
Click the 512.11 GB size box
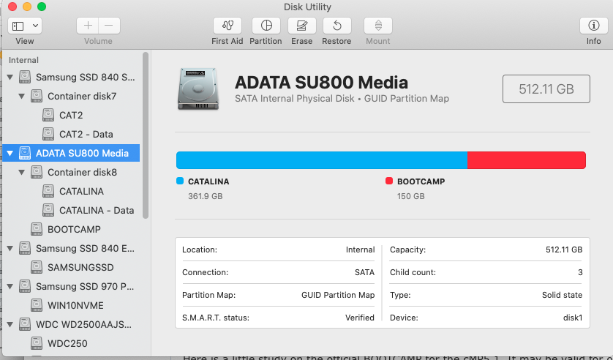click(x=546, y=89)
